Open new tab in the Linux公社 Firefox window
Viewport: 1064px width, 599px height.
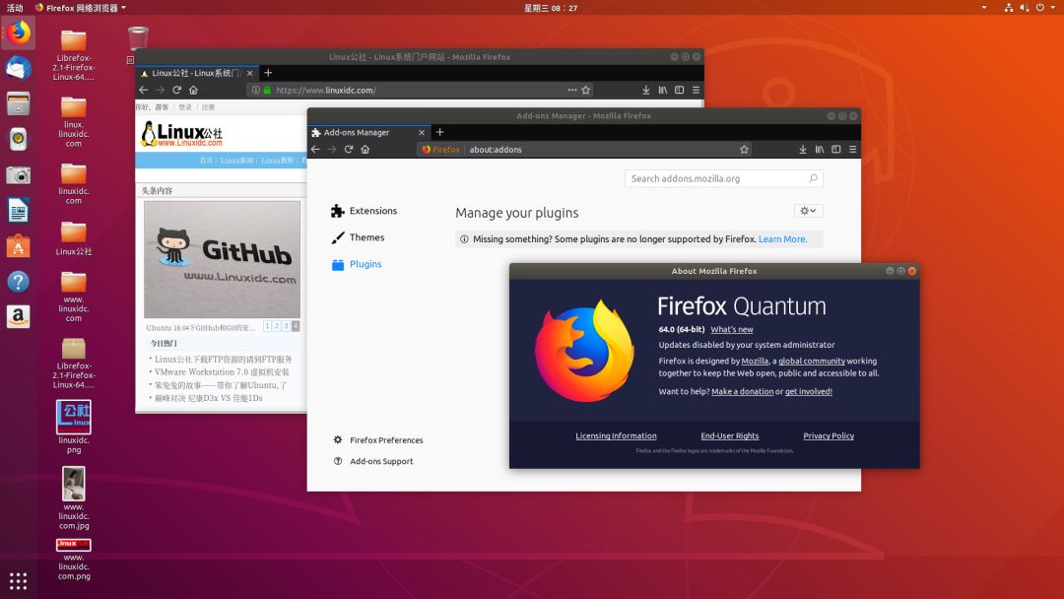[268, 73]
